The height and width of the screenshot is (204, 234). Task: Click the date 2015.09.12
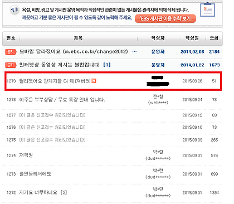click(x=192, y=115)
